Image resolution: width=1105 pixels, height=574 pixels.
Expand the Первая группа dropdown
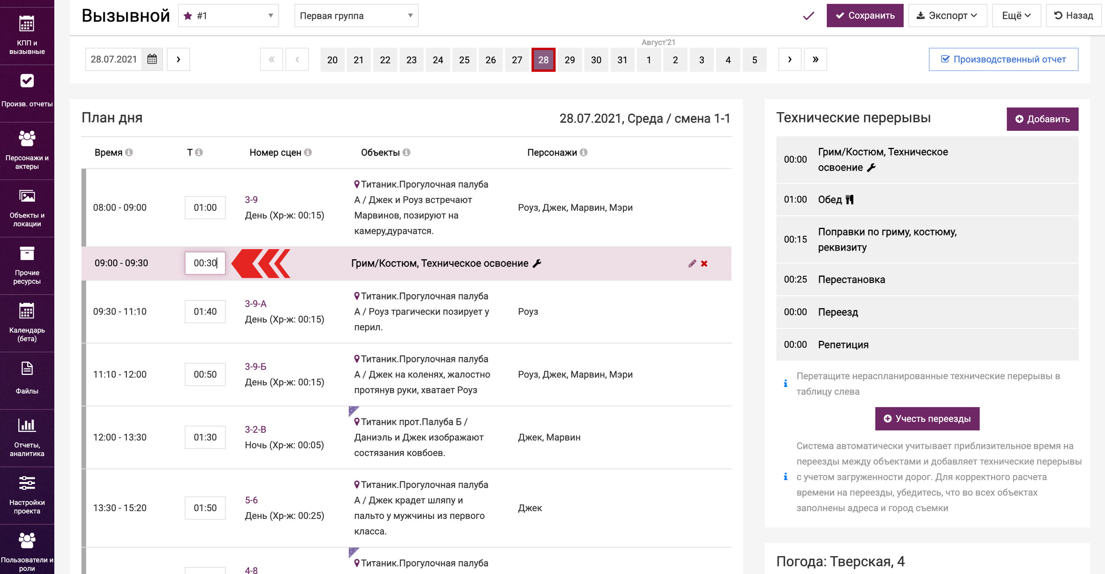click(356, 16)
